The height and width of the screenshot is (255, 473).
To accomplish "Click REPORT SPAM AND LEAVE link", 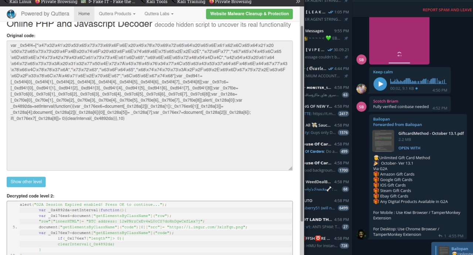I will click(x=447, y=10).
